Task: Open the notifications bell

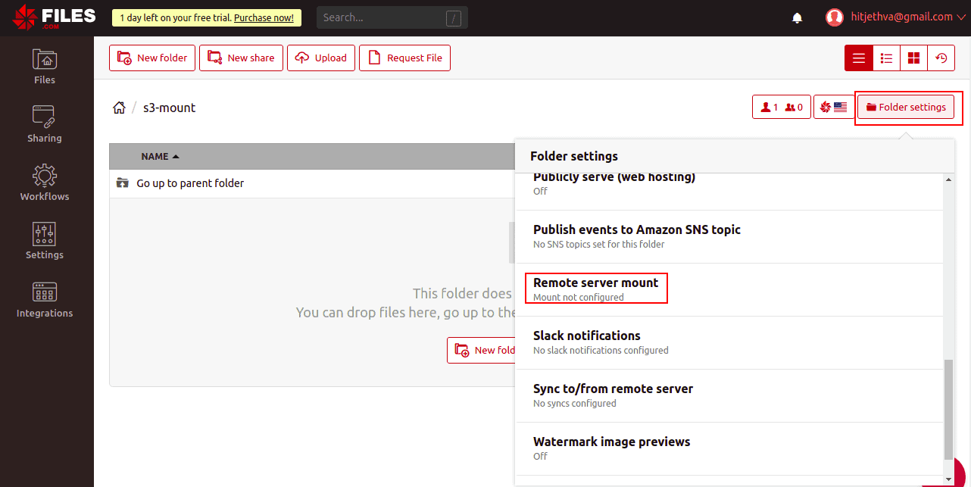Action: pos(797,18)
